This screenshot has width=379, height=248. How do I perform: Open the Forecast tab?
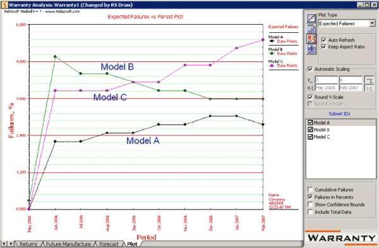point(109,244)
